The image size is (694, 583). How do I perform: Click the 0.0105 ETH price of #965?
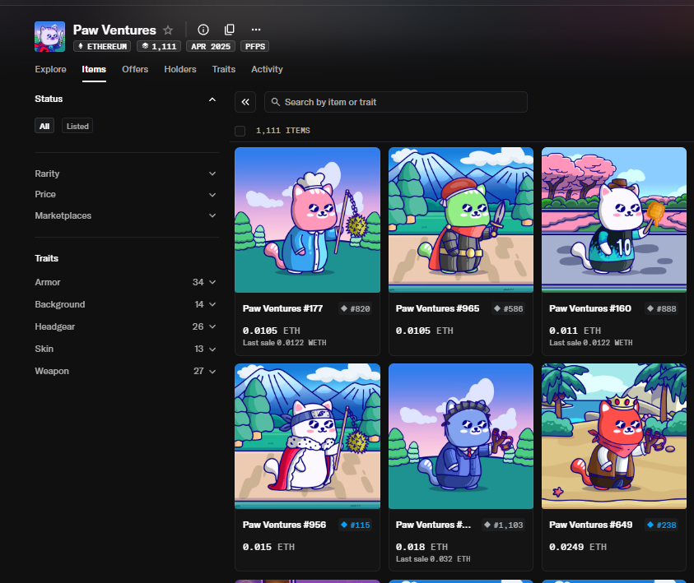click(425, 331)
